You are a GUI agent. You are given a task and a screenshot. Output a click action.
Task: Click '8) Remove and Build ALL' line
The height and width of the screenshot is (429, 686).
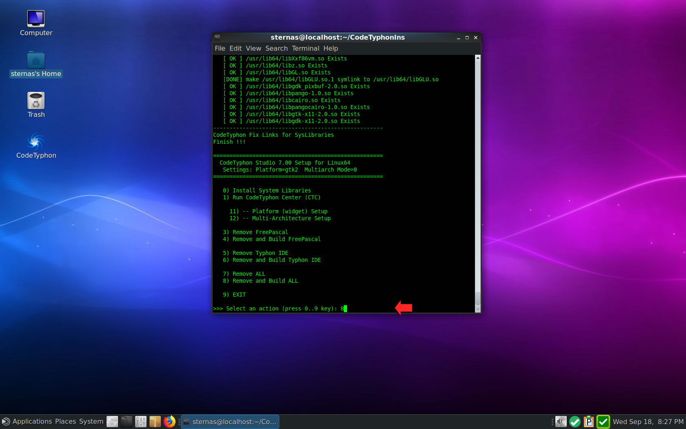click(x=260, y=281)
